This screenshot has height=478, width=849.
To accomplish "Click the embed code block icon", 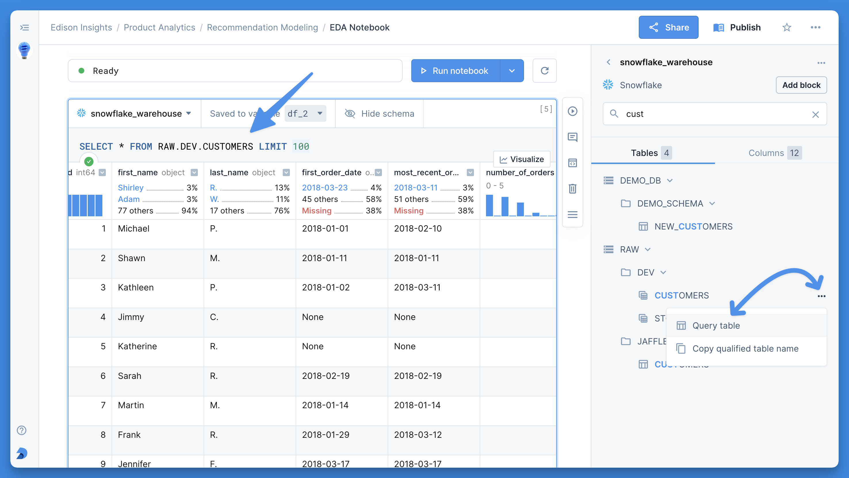I will coord(573,163).
